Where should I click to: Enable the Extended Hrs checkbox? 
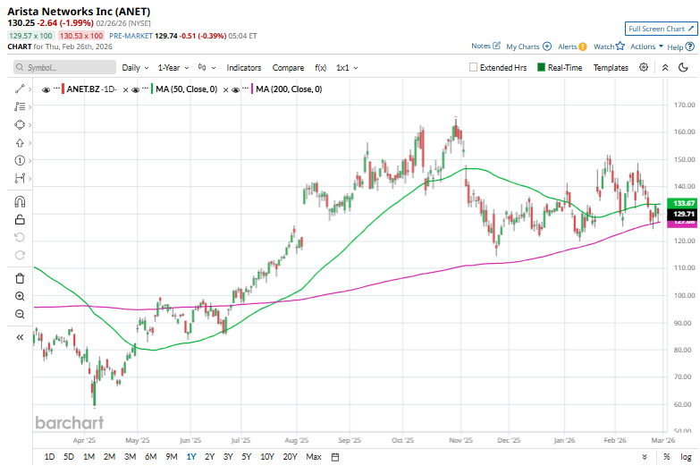click(x=474, y=67)
